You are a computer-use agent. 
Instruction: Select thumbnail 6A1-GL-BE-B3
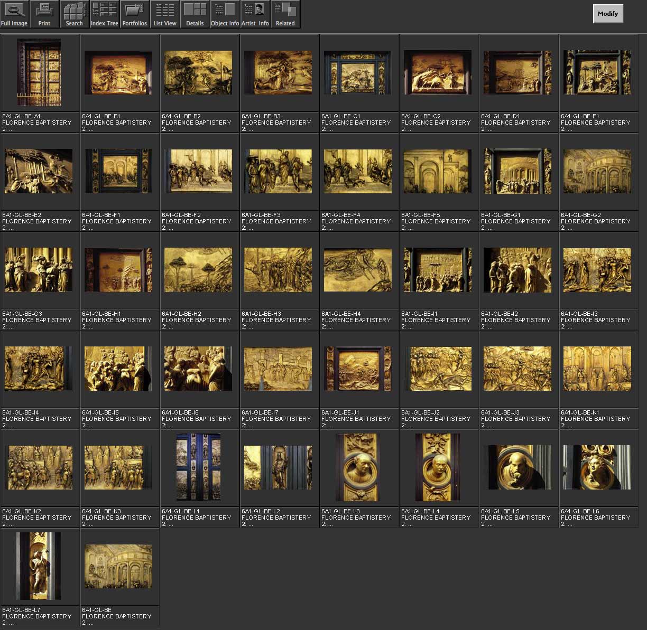(x=278, y=72)
